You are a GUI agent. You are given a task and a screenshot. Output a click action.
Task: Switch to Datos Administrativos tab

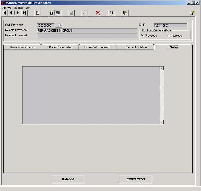[23, 47]
